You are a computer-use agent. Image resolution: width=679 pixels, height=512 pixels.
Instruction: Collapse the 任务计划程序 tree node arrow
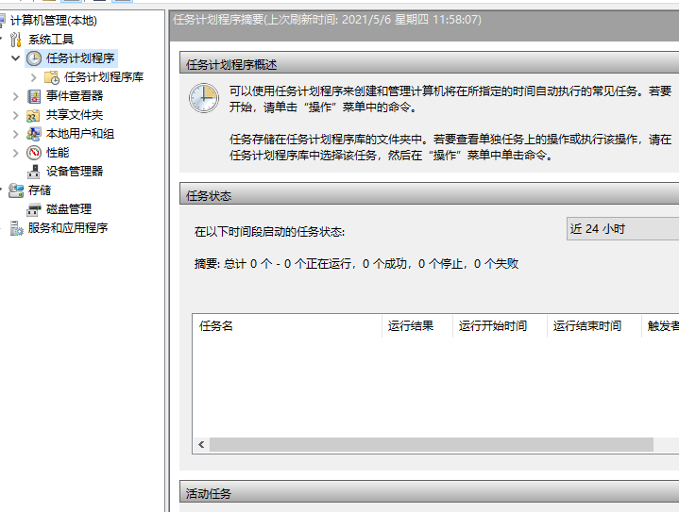tap(15, 58)
